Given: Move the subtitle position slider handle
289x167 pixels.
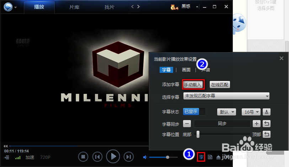Looking at the screenshot, I should (198, 134).
